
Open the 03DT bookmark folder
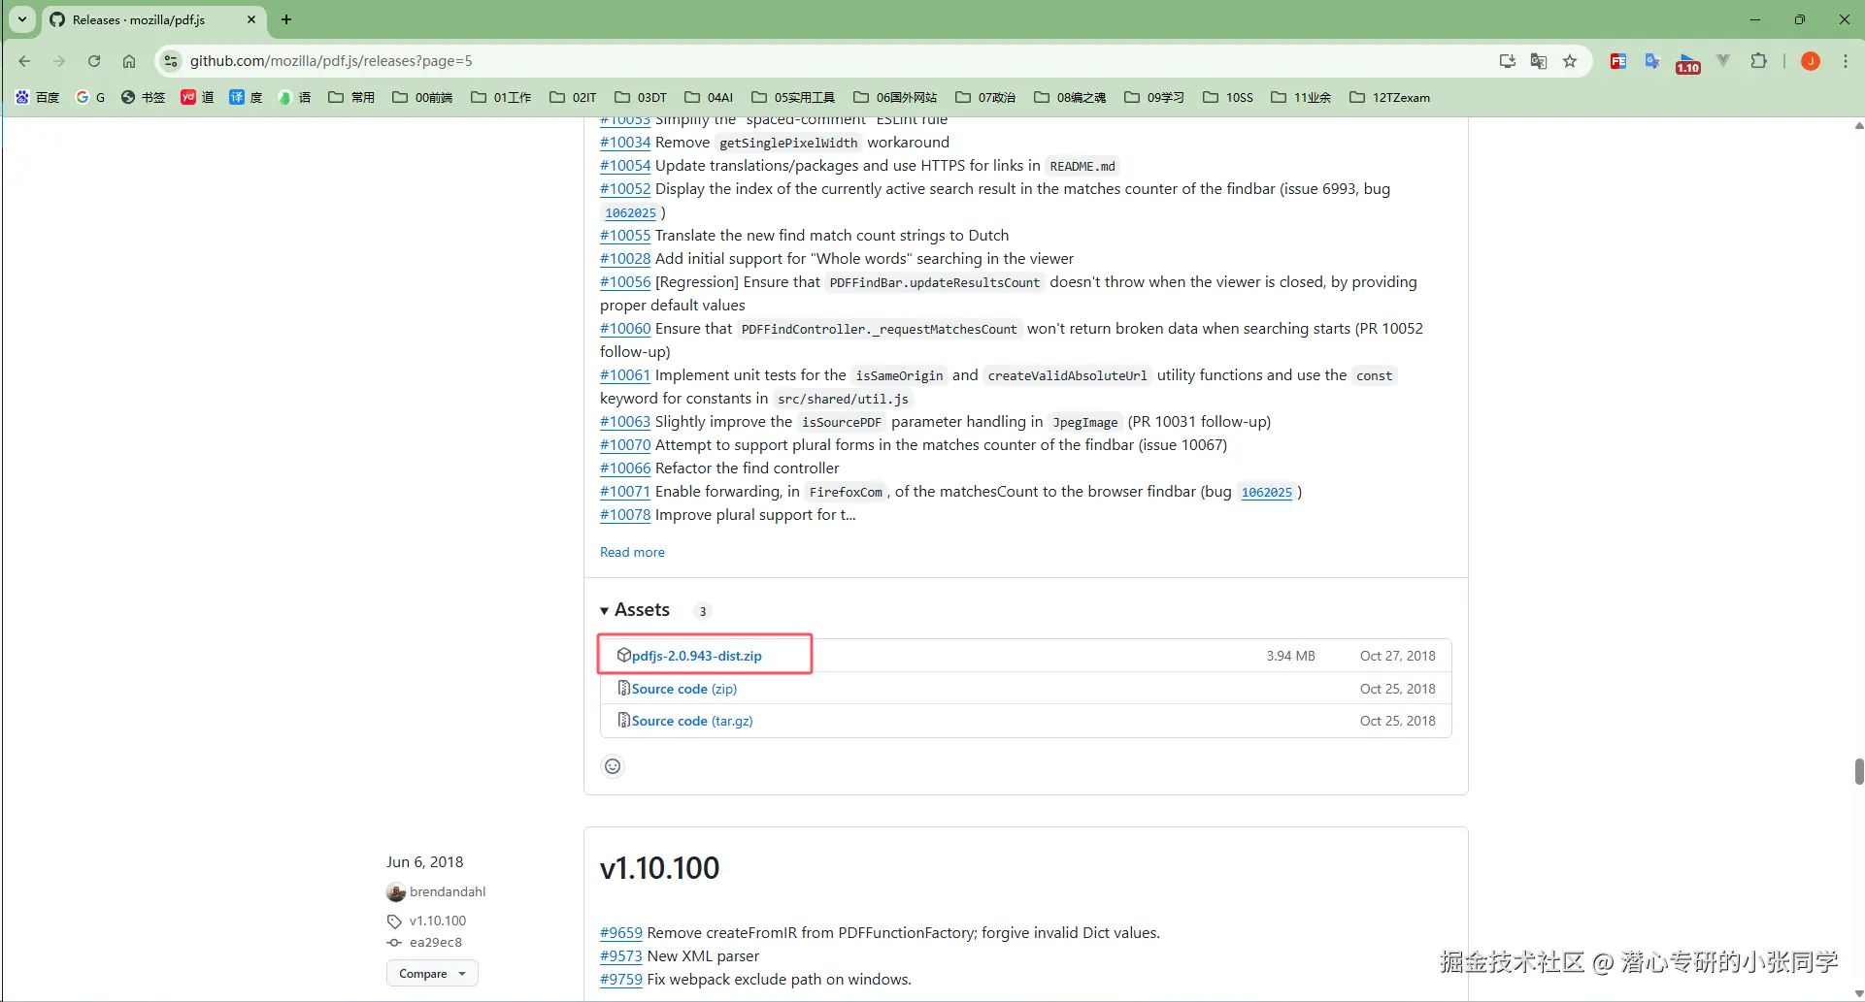[641, 97]
